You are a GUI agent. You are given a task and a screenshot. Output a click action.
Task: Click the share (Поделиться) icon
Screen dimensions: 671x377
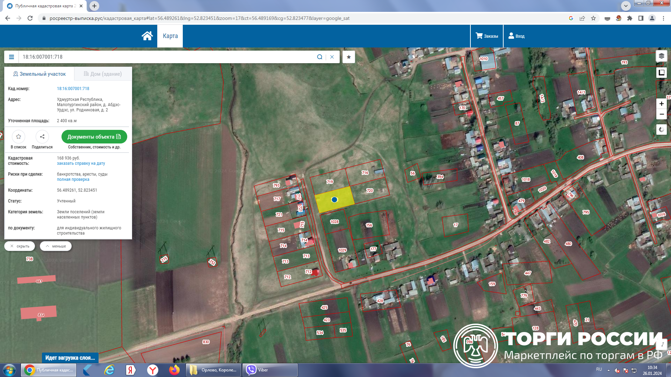(x=42, y=136)
